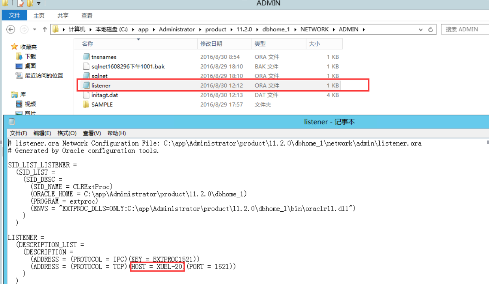Expand subfolders arrow after ADMIN breadcrumb
This screenshot has width=489, height=284.
(363, 30)
